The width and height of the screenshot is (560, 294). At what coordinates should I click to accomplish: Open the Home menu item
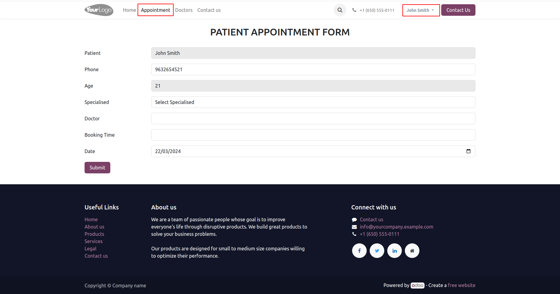coord(129,10)
